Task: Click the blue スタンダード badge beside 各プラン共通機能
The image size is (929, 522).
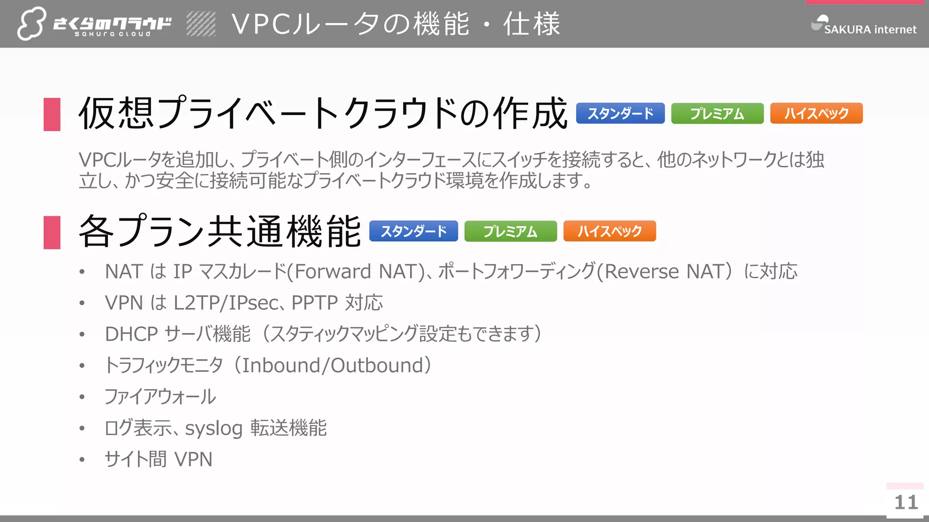Action: 413,231
